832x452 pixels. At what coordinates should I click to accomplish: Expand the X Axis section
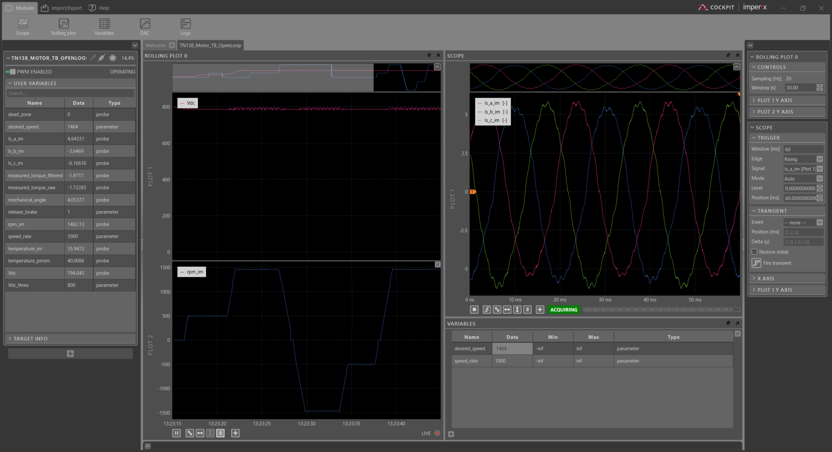pyautogui.click(x=787, y=278)
